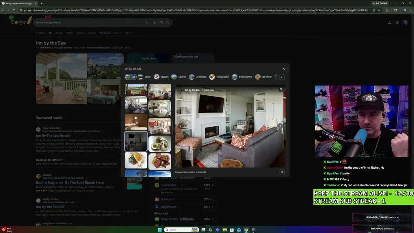
Task: Report the photo using the flag icon
Action: [282, 172]
